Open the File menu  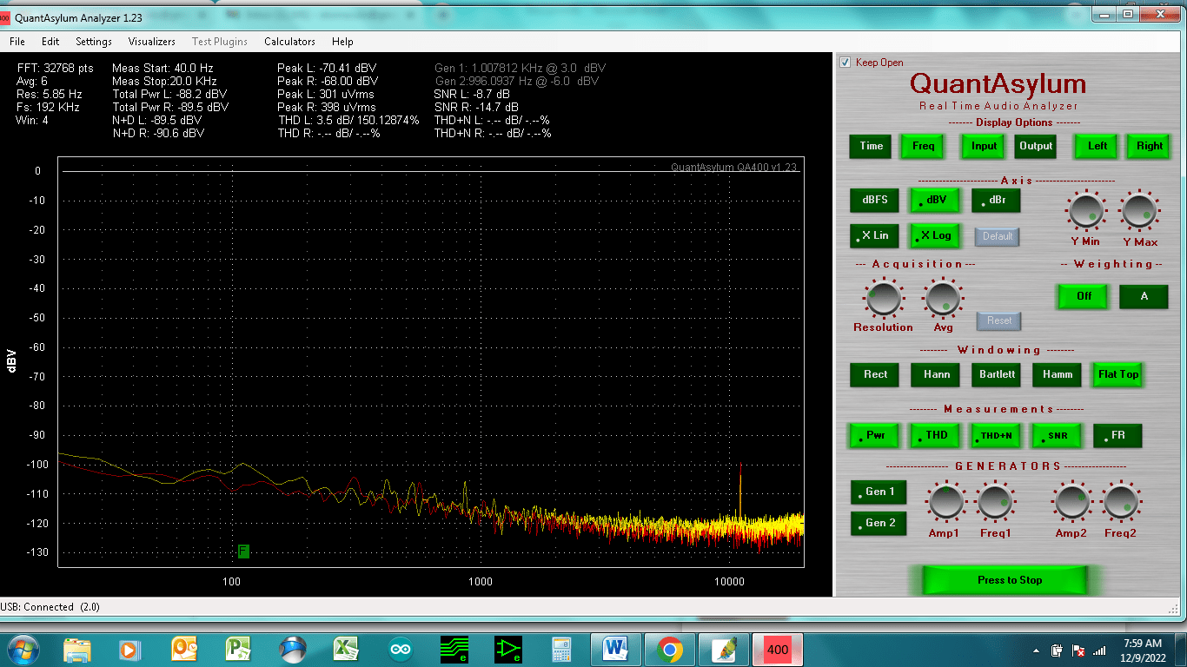17,42
